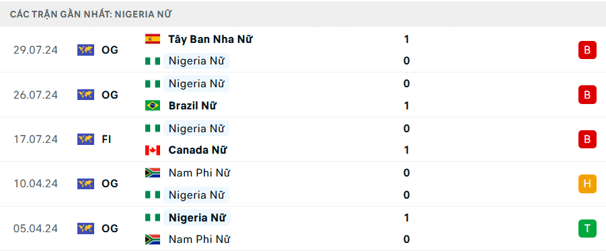Click bold Nigeria Nữ in 05.04.24 match

197,218
